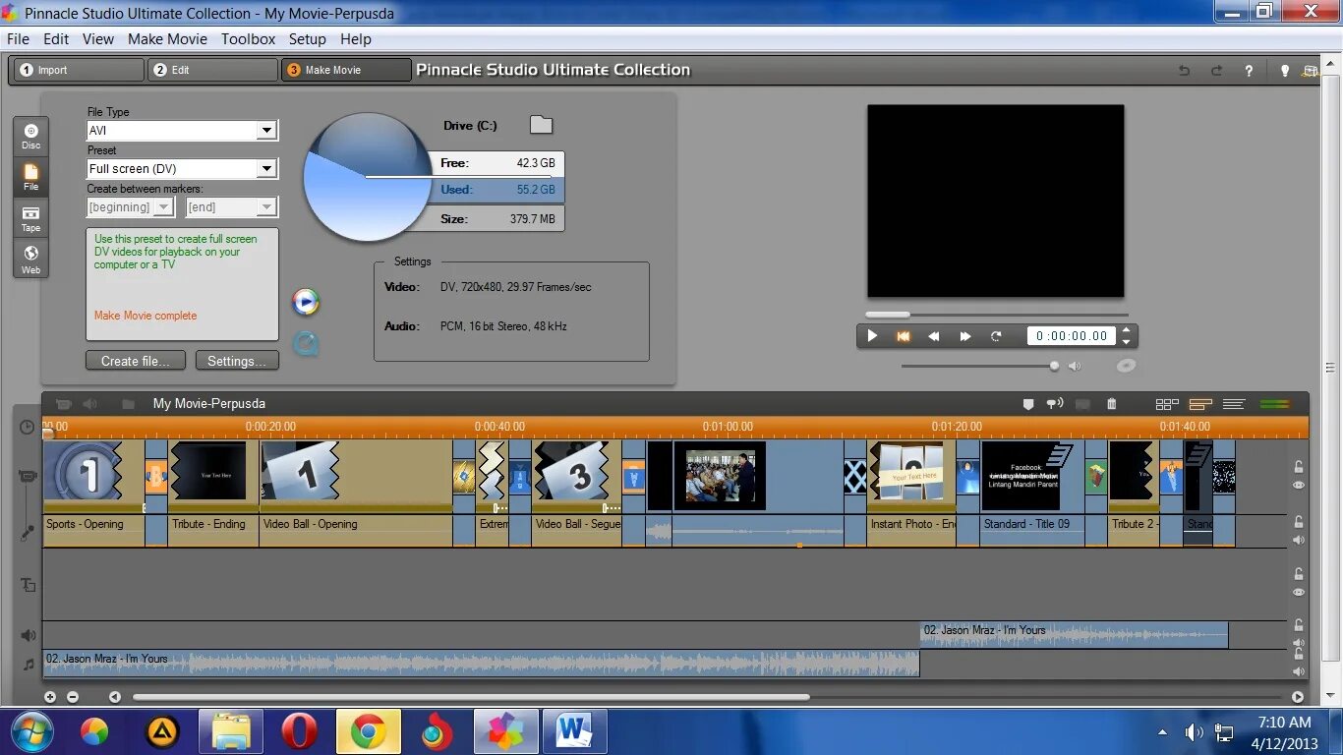Switch to the 2 Edit tab

point(212,70)
